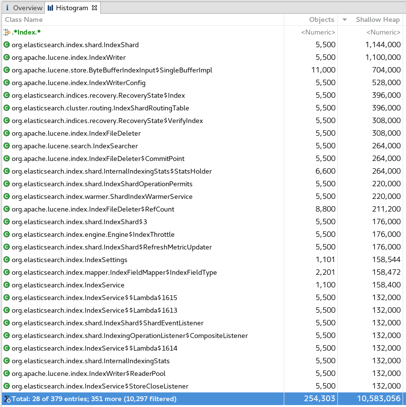406x407 pixels.
Task: Click the 1,100,000 shallow heap value
Action: 383,57
